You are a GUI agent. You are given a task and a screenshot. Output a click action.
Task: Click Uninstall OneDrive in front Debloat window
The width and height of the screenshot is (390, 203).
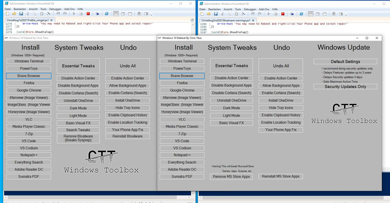click(x=232, y=101)
